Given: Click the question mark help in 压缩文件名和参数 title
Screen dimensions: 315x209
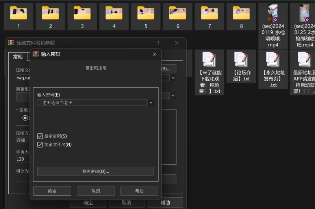Looking at the screenshot, I should [158, 43].
